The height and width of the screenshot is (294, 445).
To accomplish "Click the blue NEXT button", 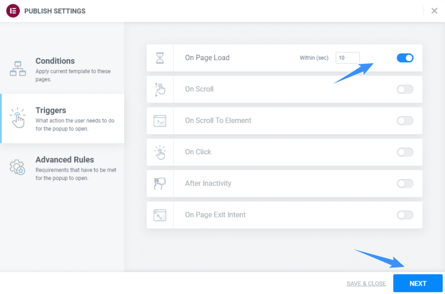I will (x=418, y=283).
